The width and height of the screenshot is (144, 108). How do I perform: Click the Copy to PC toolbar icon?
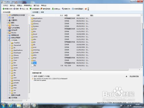(x=41, y=9)
